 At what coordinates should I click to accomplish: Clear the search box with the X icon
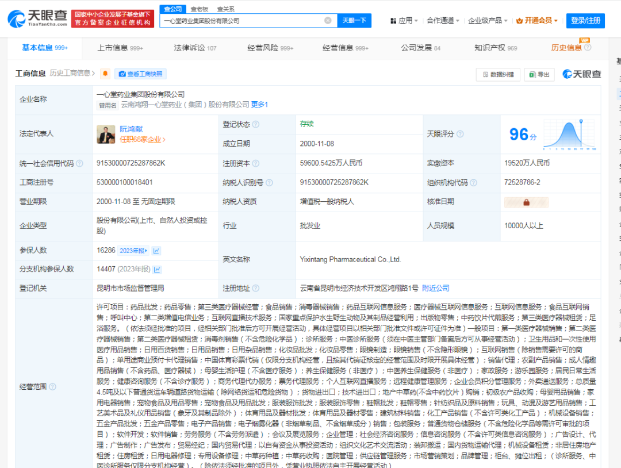click(328, 21)
